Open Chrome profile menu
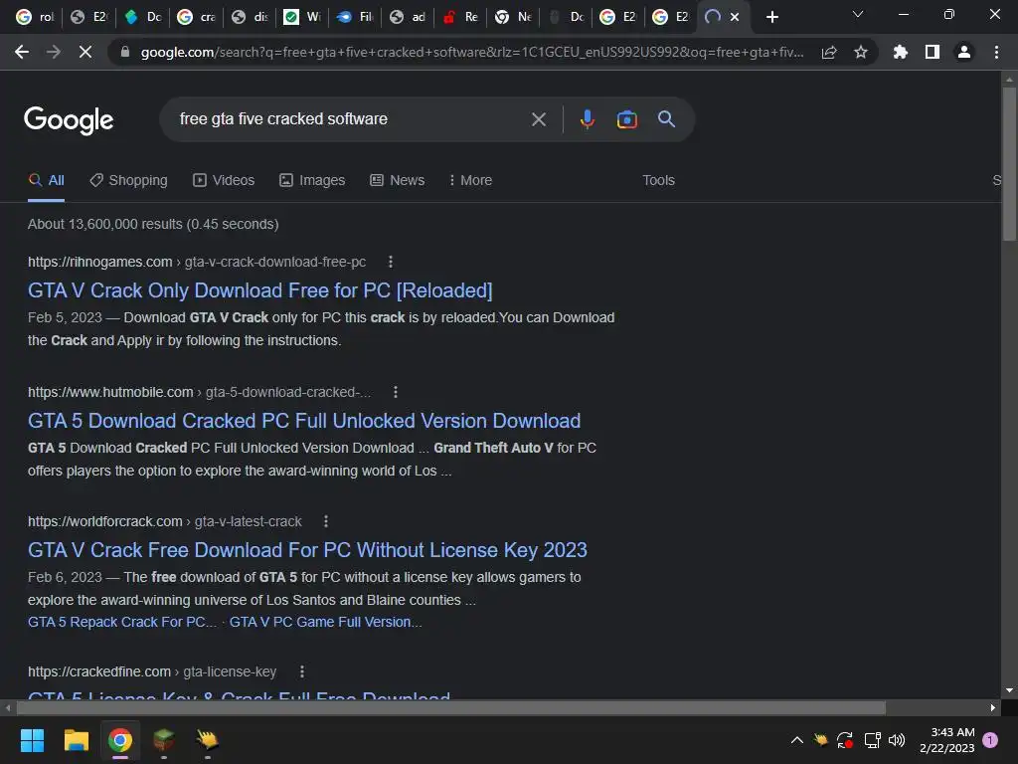Image resolution: width=1018 pixels, height=764 pixels. (964, 52)
